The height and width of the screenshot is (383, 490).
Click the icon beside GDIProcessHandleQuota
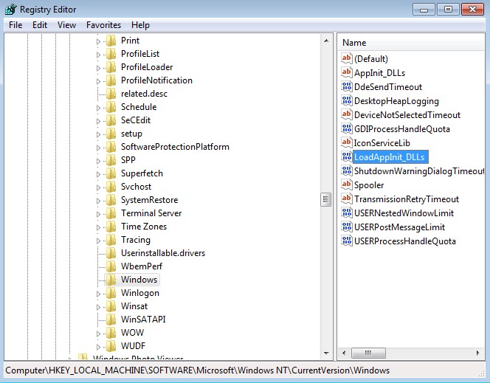tap(347, 129)
